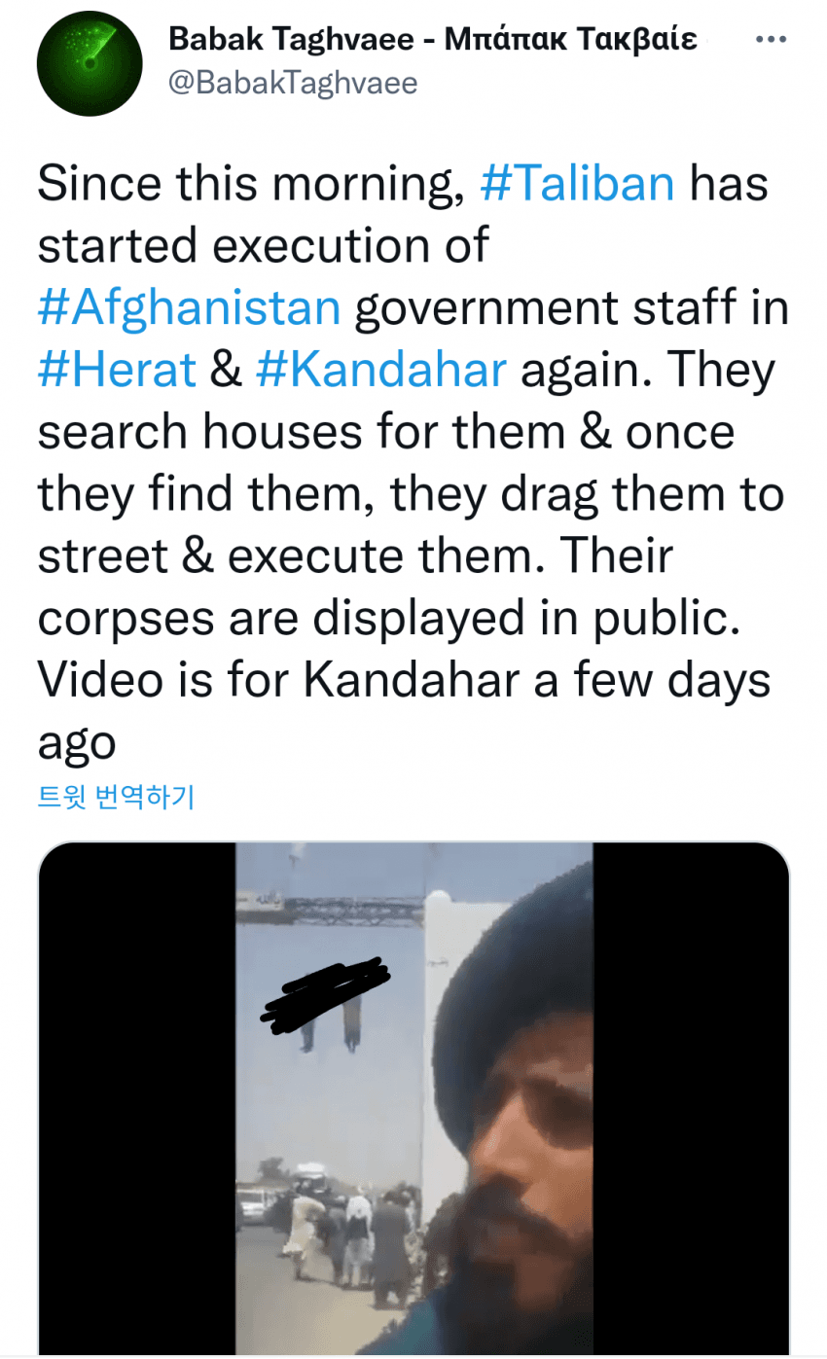The image size is (827, 1359).
Task: Open the #Taliban hashtag
Action: (577, 184)
